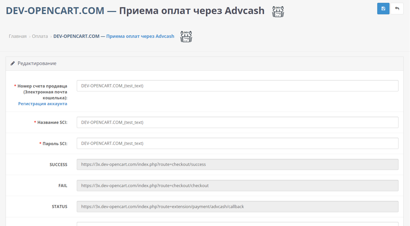Focus the Номер счета продавца input field
This screenshot has width=410, height=226.
coord(238,86)
